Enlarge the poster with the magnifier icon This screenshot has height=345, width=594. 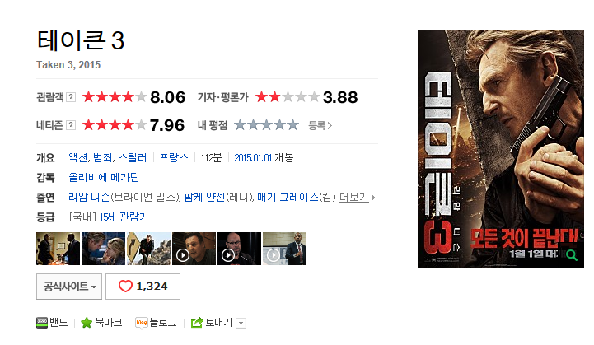pos(572,255)
